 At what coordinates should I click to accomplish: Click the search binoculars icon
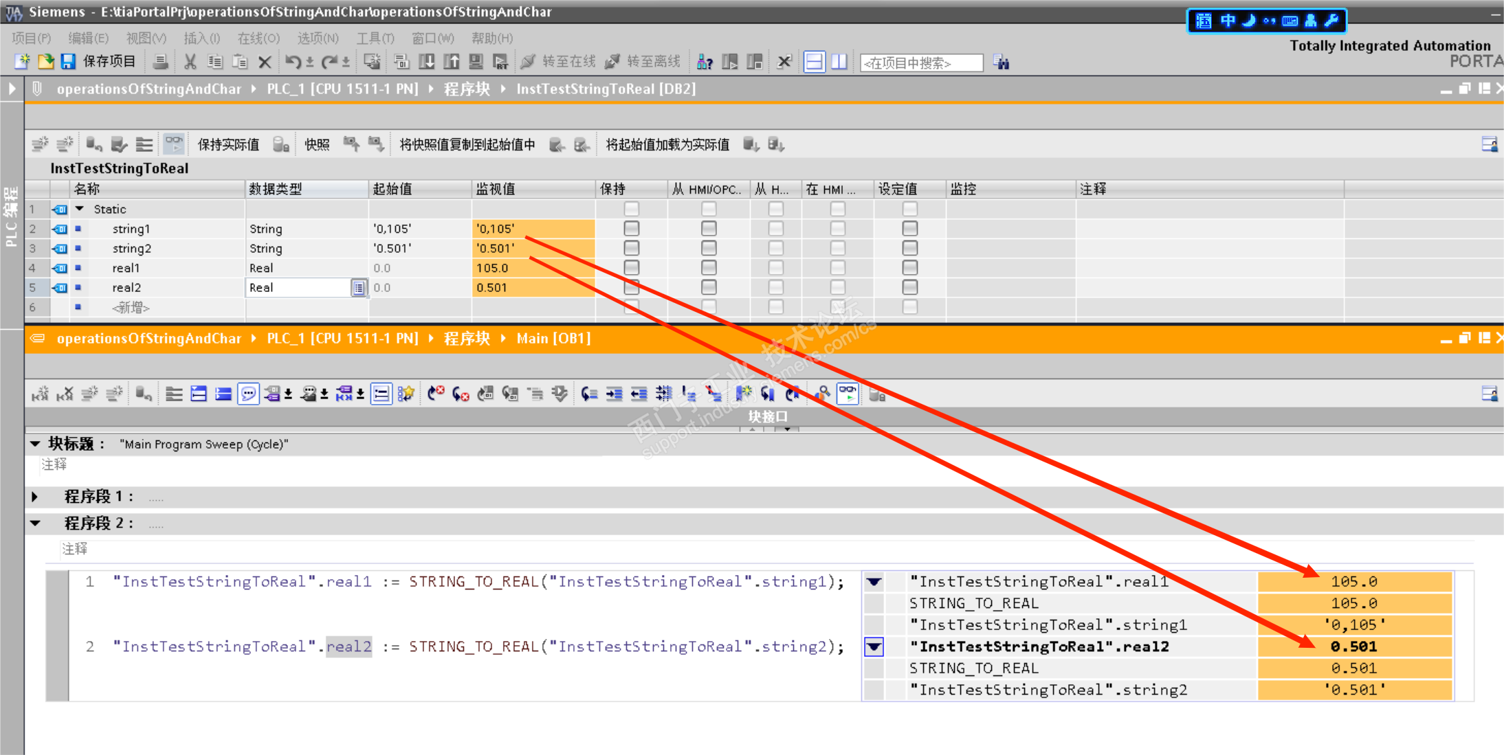(1002, 63)
